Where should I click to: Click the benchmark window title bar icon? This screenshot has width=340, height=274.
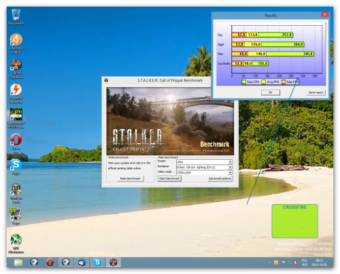[x=106, y=80]
